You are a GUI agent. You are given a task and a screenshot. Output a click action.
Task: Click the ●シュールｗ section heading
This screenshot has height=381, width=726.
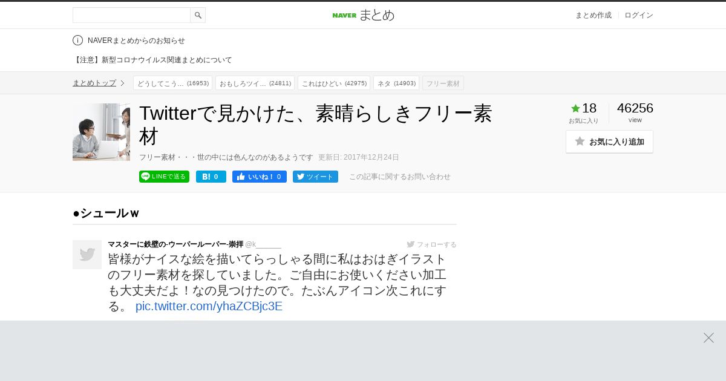tap(106, 213)
